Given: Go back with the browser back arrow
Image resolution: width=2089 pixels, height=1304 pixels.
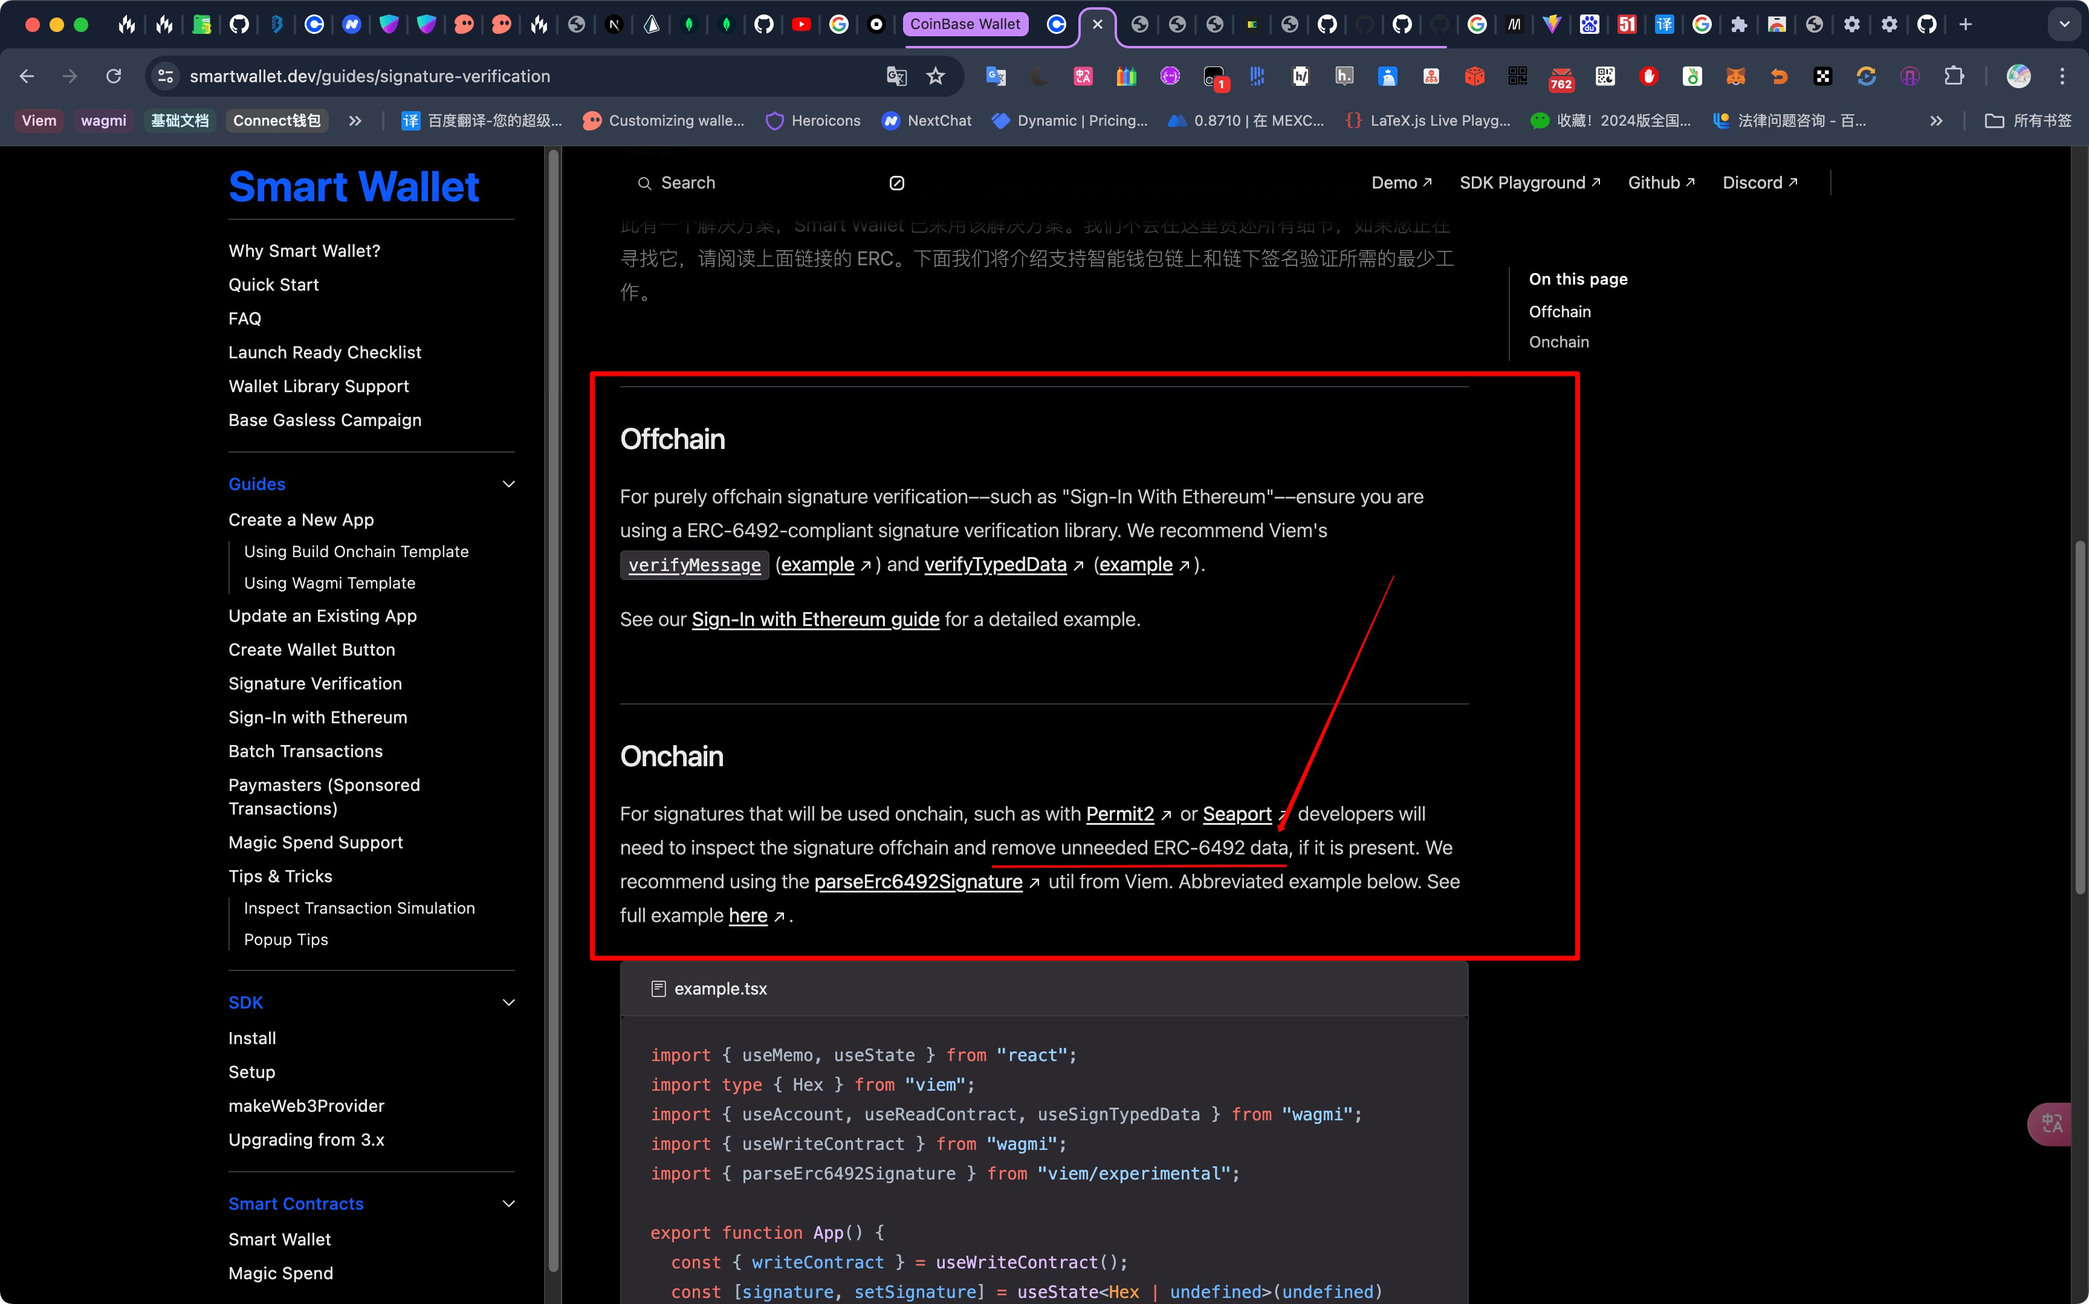Looking at the screenshot, I should pos(27,76).
